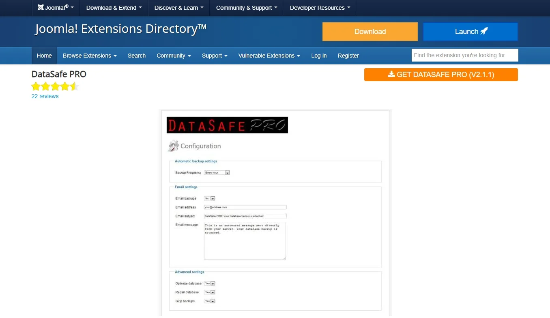Expand the Support dropdown in navbar
This screenshot has height=318, width=550.
click(x=215, y=56)
